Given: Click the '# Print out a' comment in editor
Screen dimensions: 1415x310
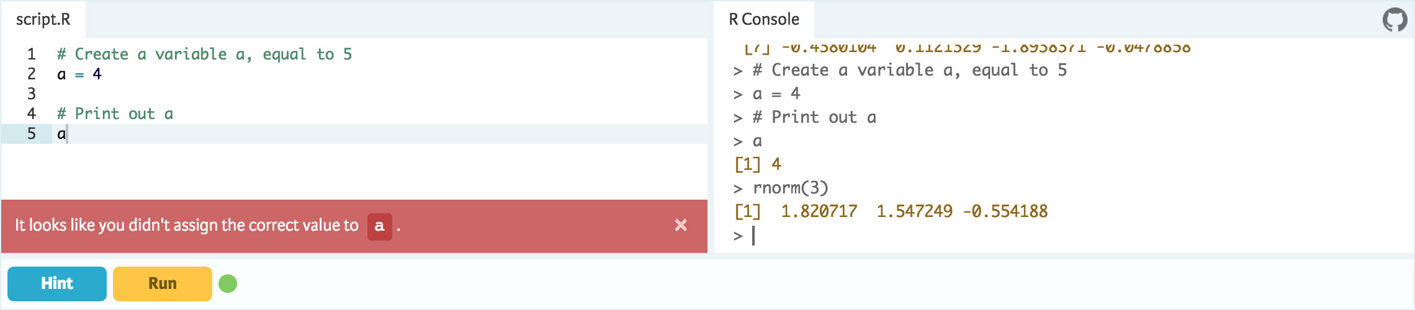Looking at the screenshot, I should coord(115,114).
